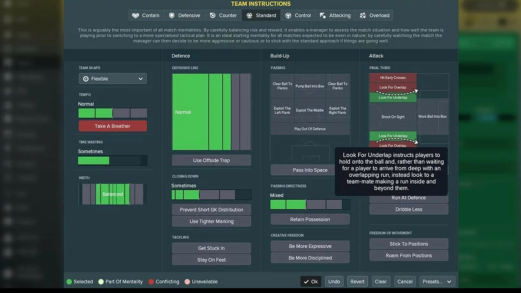Click the Undo button
This screenshot has width=521, height=293.
pos(334,281)
